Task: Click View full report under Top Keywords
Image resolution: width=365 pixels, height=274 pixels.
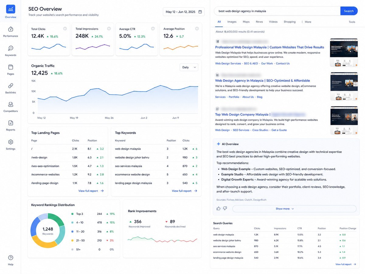Action: (184, 191)
